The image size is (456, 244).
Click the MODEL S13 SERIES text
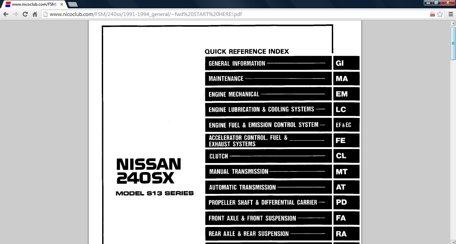(155, 193)
